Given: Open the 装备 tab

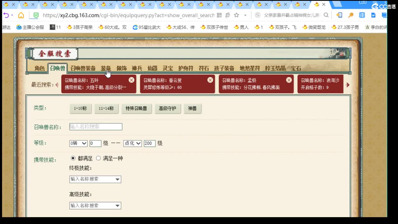Looking at the screenshot, I should tap(106, 68).
